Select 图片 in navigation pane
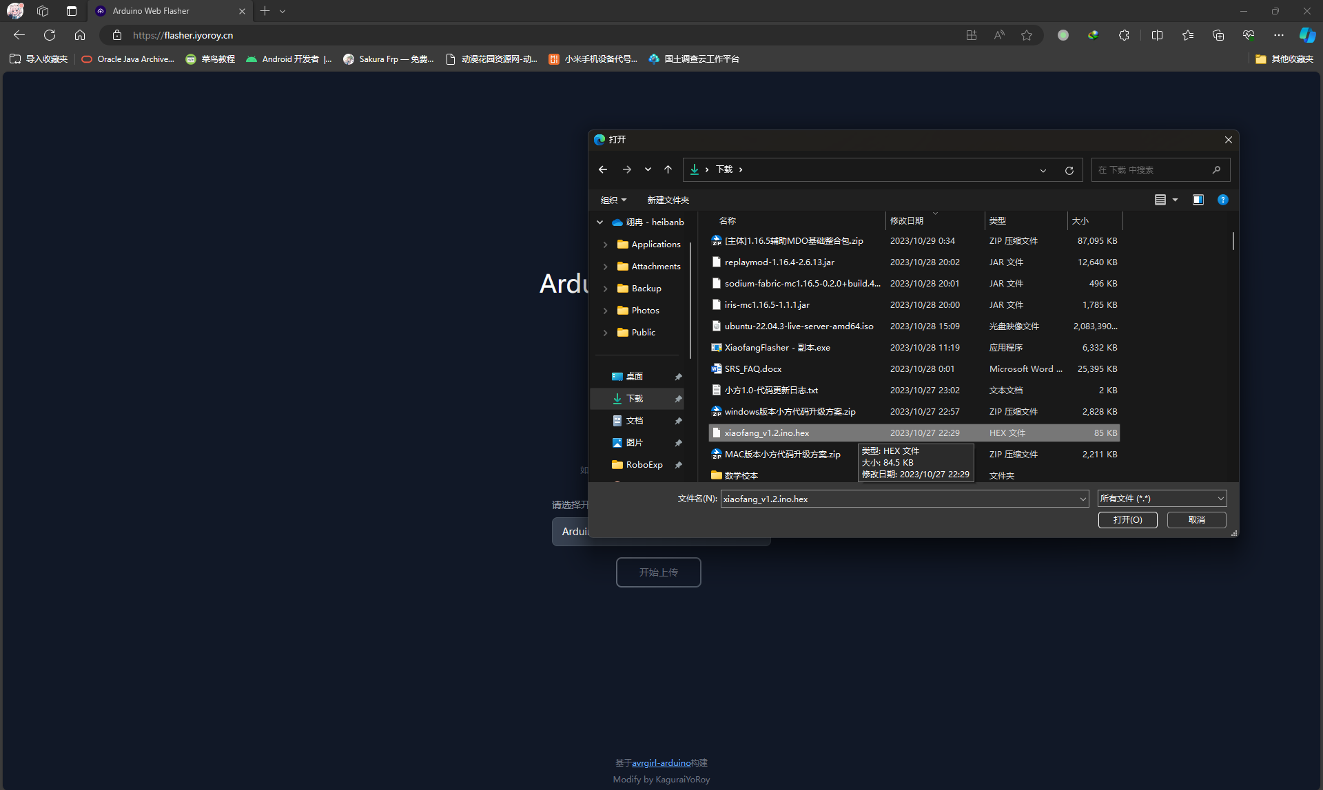1323x790 pixels. 637,443
